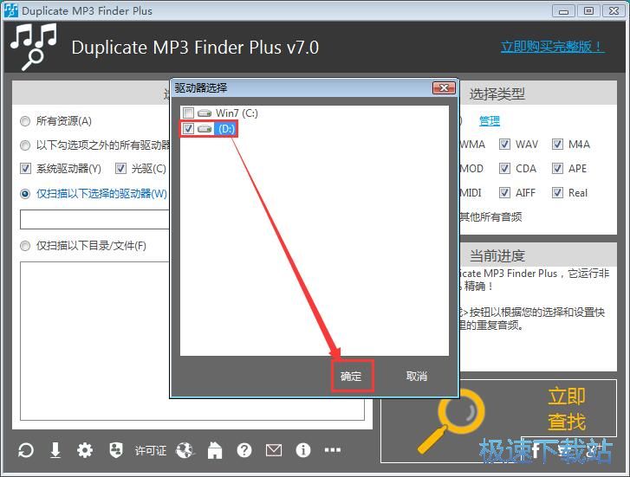Open the info about icon
Image resolution: width=630 pixels, height=477 pixels.
pyautogui.click(x=303, y=450)
